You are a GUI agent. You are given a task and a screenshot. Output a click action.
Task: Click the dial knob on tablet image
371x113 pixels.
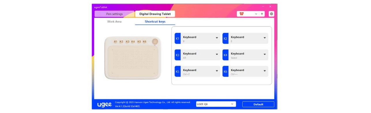click(x=155, y=41)
